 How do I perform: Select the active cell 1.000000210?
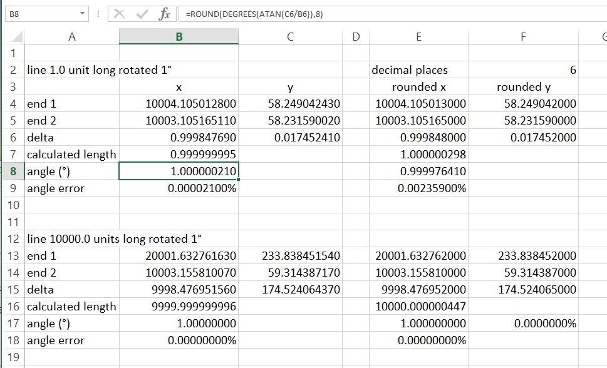click(x=179, y=171)
